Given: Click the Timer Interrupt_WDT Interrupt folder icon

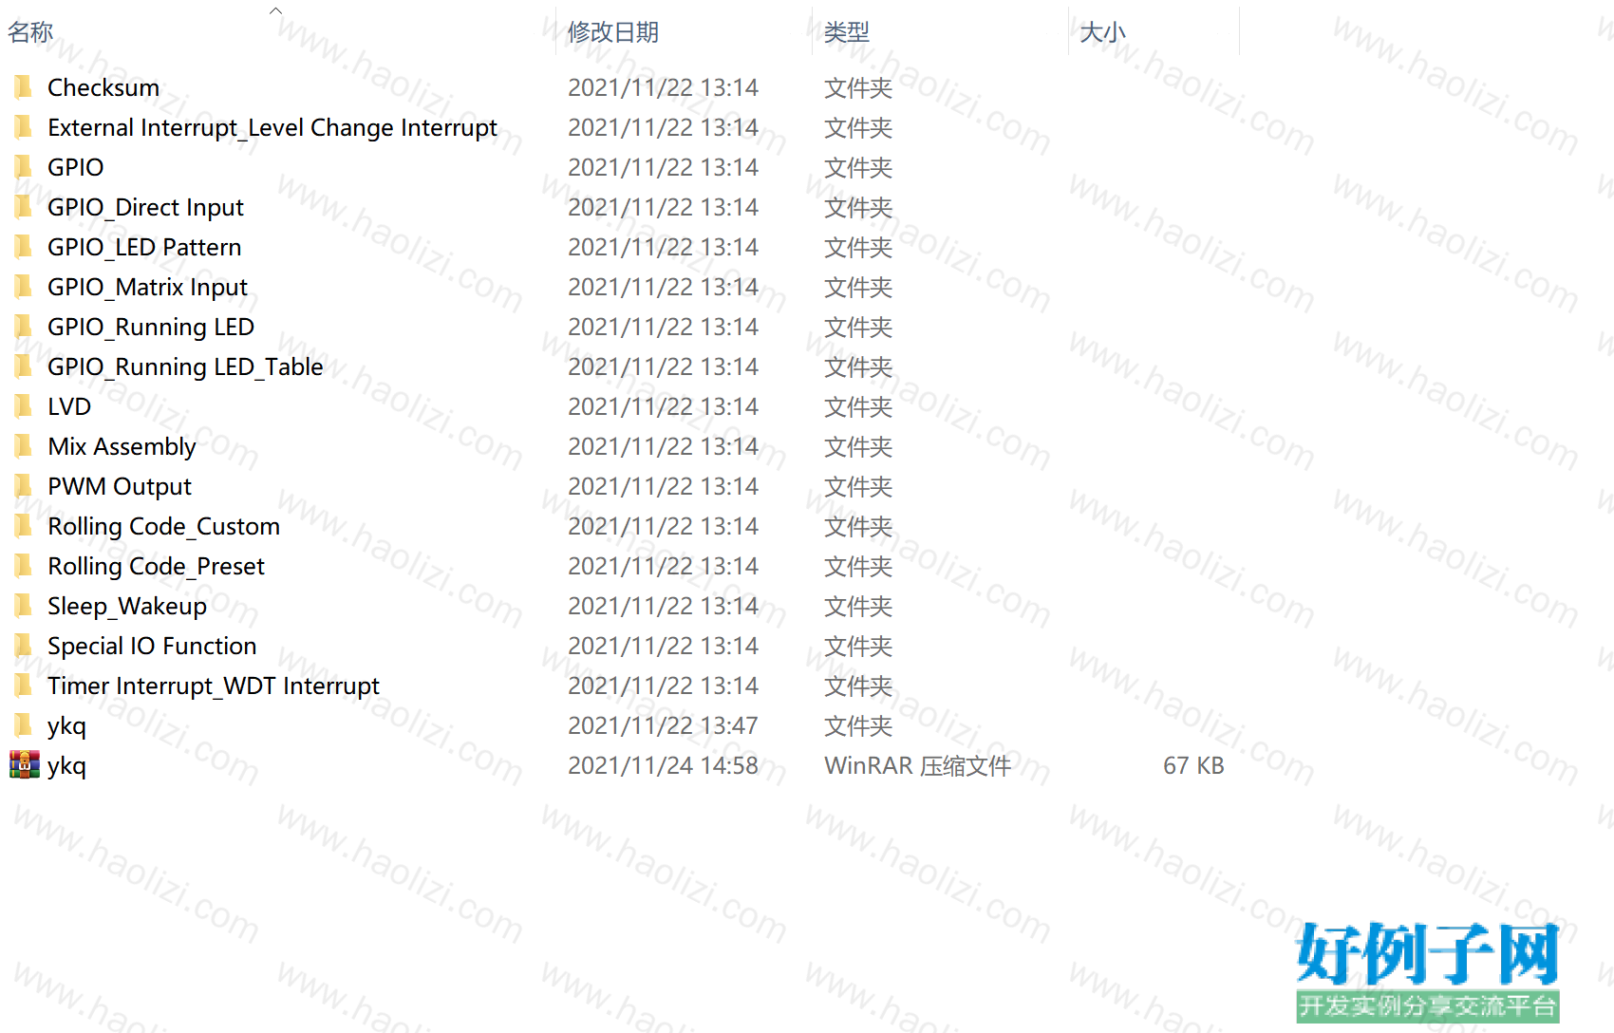Looking at the screenshot, I should pos(23,686).
